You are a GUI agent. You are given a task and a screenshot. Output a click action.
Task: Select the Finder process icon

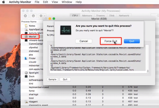coord(26,58)
